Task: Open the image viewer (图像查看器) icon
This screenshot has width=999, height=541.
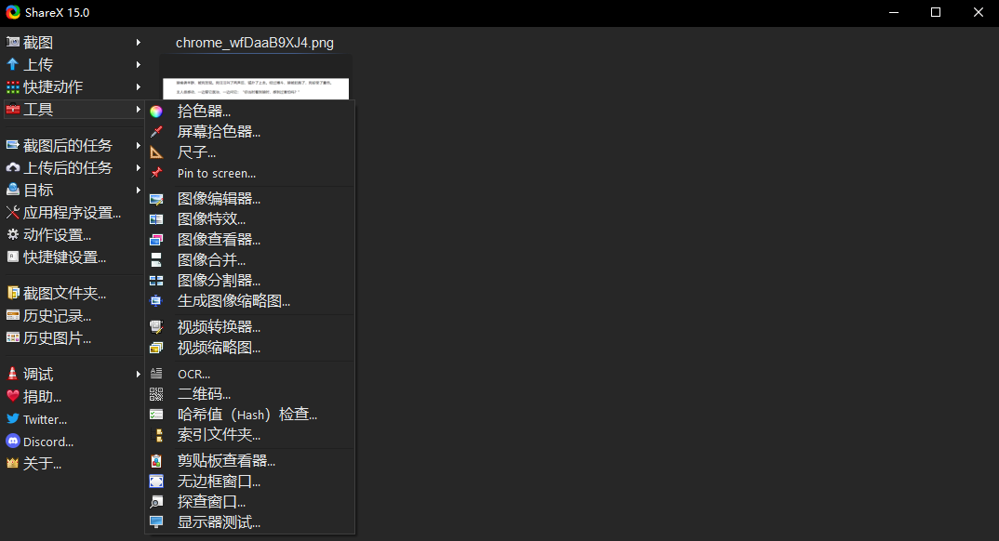Action: (x=156, y=239)
